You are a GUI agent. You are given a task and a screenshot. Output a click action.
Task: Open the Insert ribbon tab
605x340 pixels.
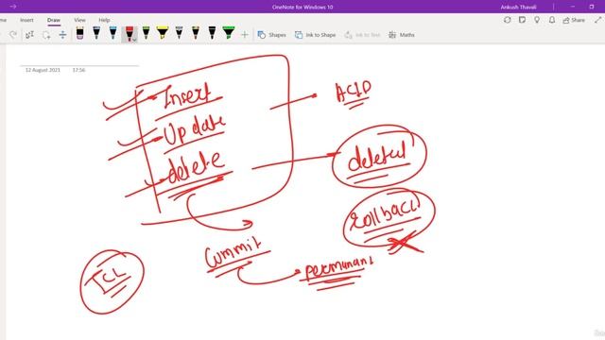[x=26, y=20]
